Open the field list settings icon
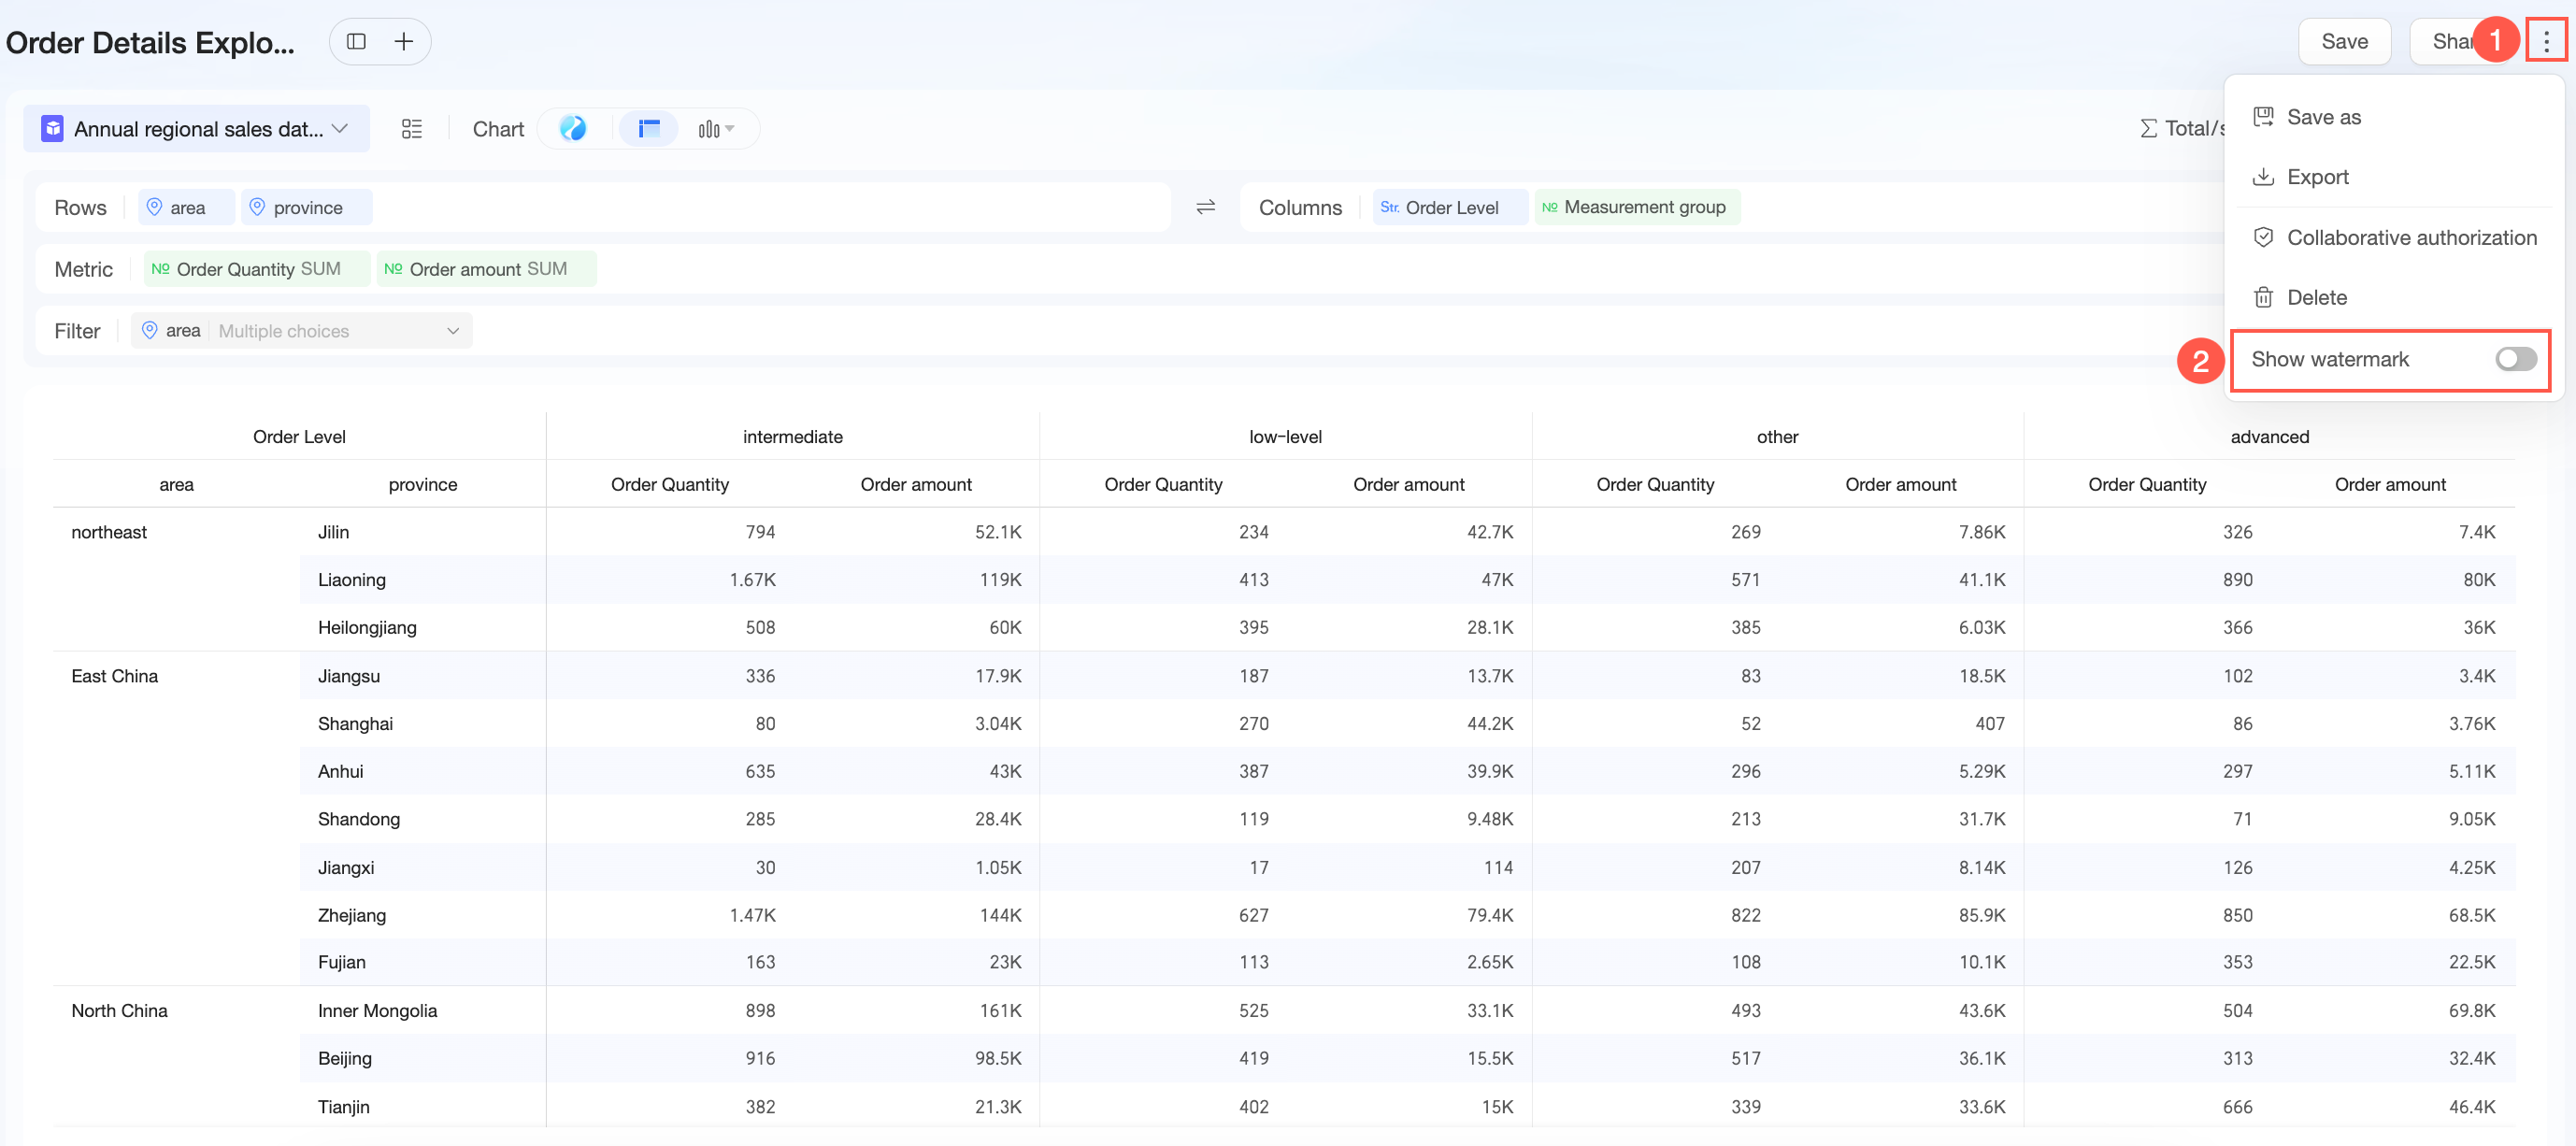Image resolution: width=2576 pixels, height=1146 pixels. (412, 129)
